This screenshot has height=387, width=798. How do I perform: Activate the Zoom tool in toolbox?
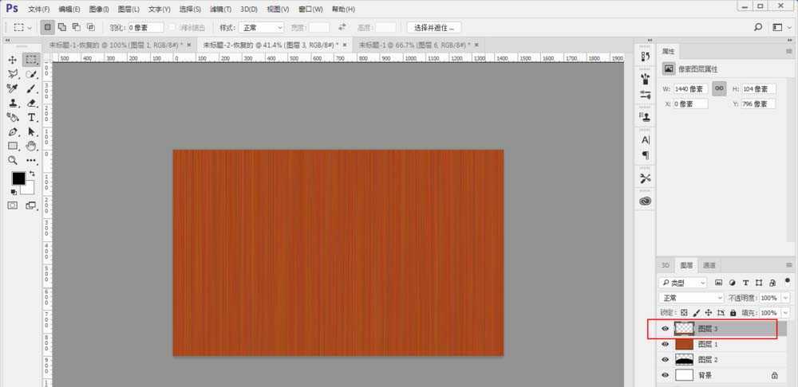13,160
